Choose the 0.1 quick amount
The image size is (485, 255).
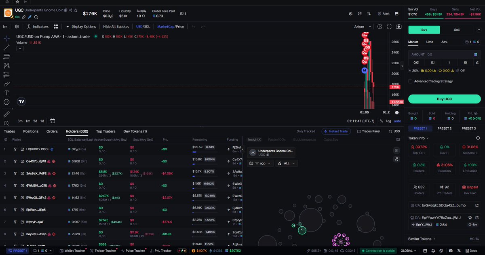433,62
